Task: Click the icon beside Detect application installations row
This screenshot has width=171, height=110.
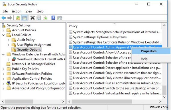Action: [x=70, y=68]
